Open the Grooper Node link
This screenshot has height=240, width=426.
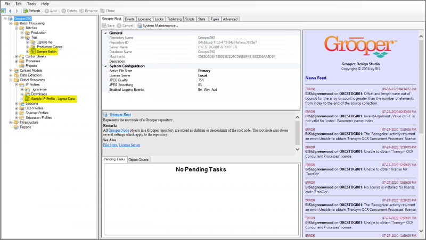(x=119, y=130)
